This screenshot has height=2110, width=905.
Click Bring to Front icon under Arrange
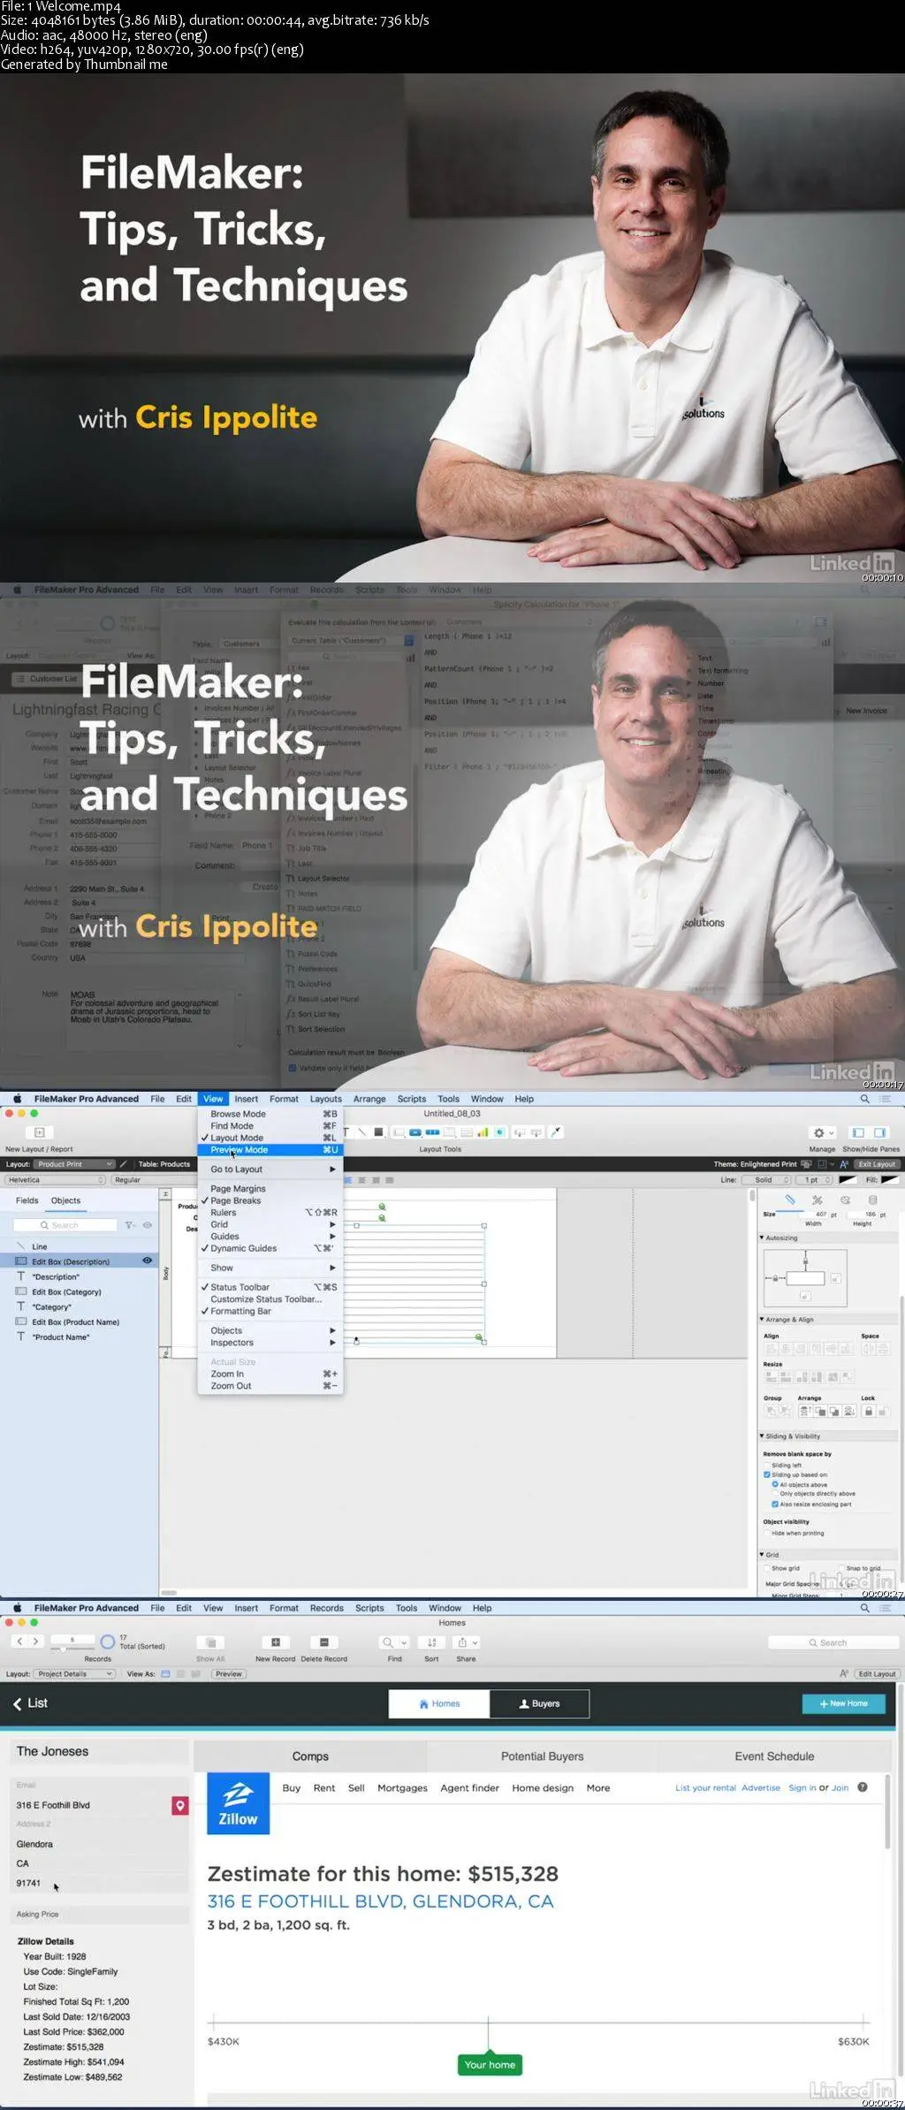click(805, 1412)
